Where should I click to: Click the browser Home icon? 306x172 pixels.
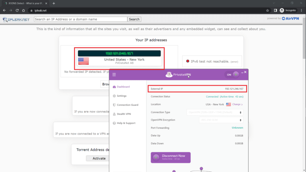pos(24,10)
